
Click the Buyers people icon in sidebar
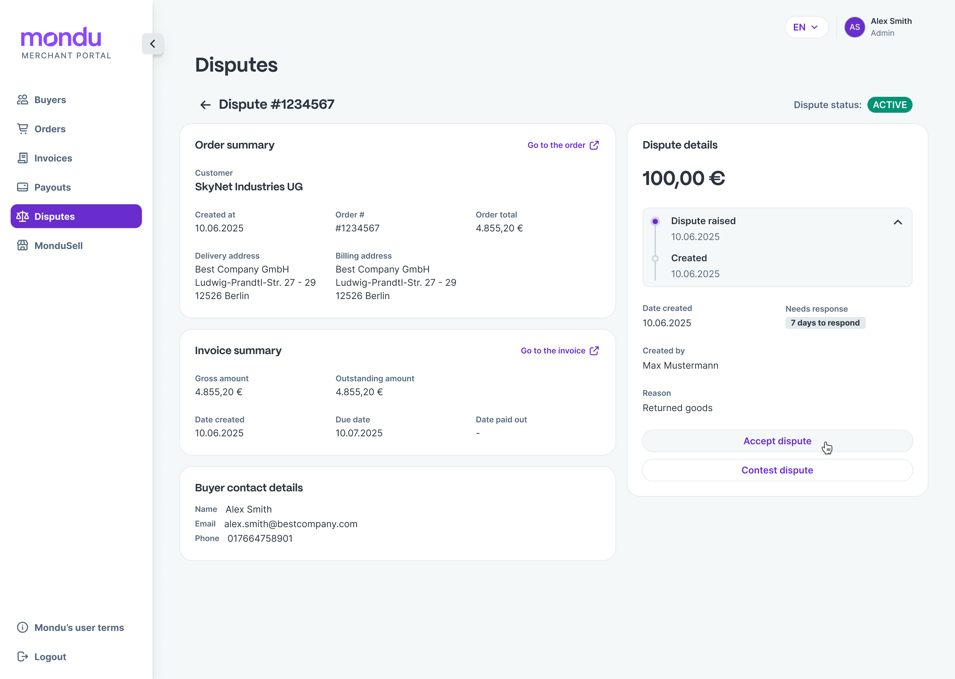(23, 99)
